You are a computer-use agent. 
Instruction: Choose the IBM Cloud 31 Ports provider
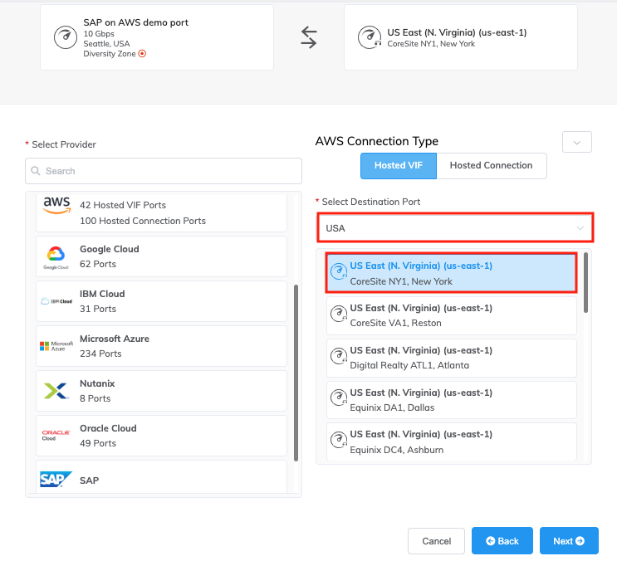click(x=161, y=301)
